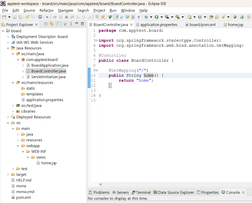Expand the Libraries tree node
This screenshot has height=203, width=252.
(x=13, y=111)
